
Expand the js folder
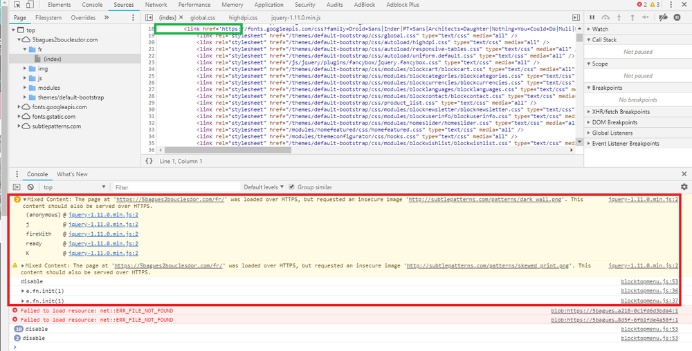(x=25, y=78)
